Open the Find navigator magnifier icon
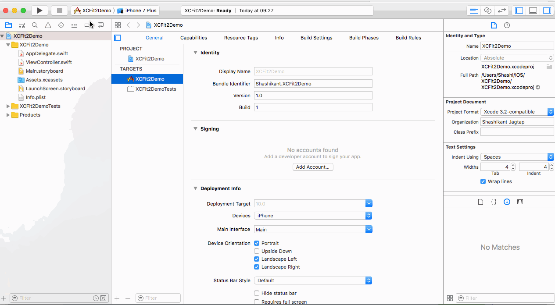555x305 pixels. click(35, 25)
